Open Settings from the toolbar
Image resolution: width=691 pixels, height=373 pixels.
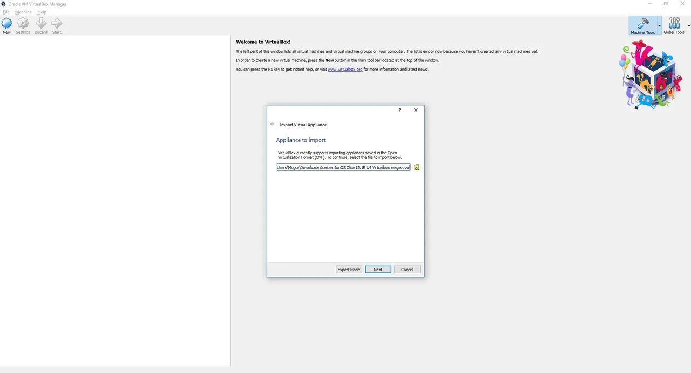click(23, 25)
